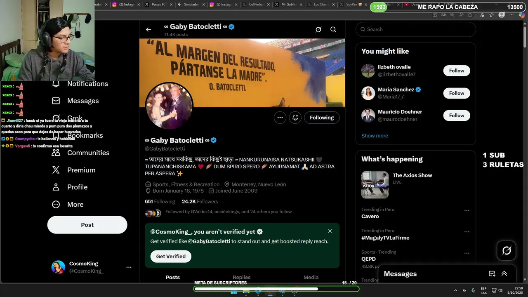Open the three-dot options beside the Following button

point(280,118)
